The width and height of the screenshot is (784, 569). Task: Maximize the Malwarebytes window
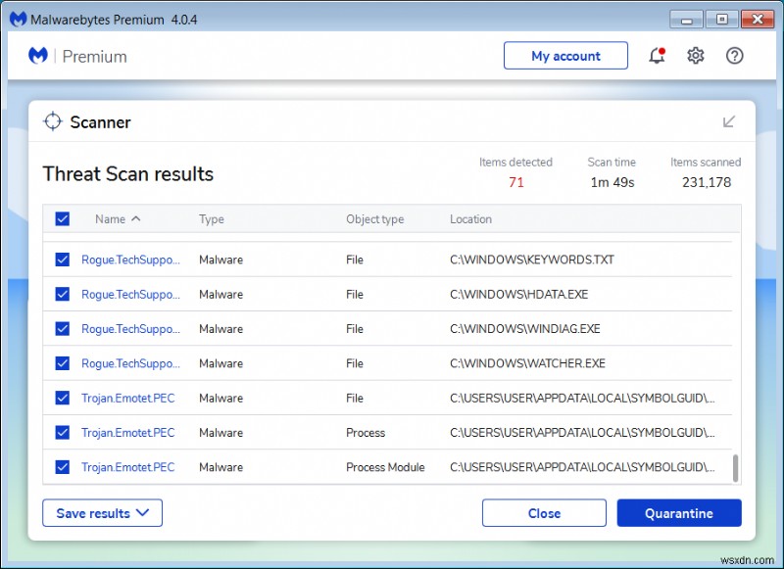721,20
